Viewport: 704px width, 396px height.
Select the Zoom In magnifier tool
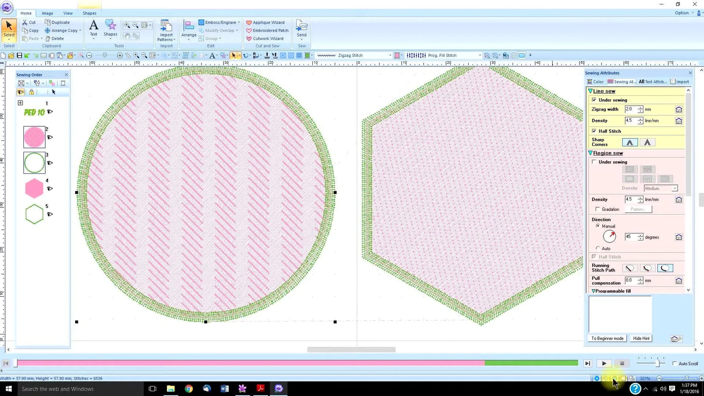[127, 25]
